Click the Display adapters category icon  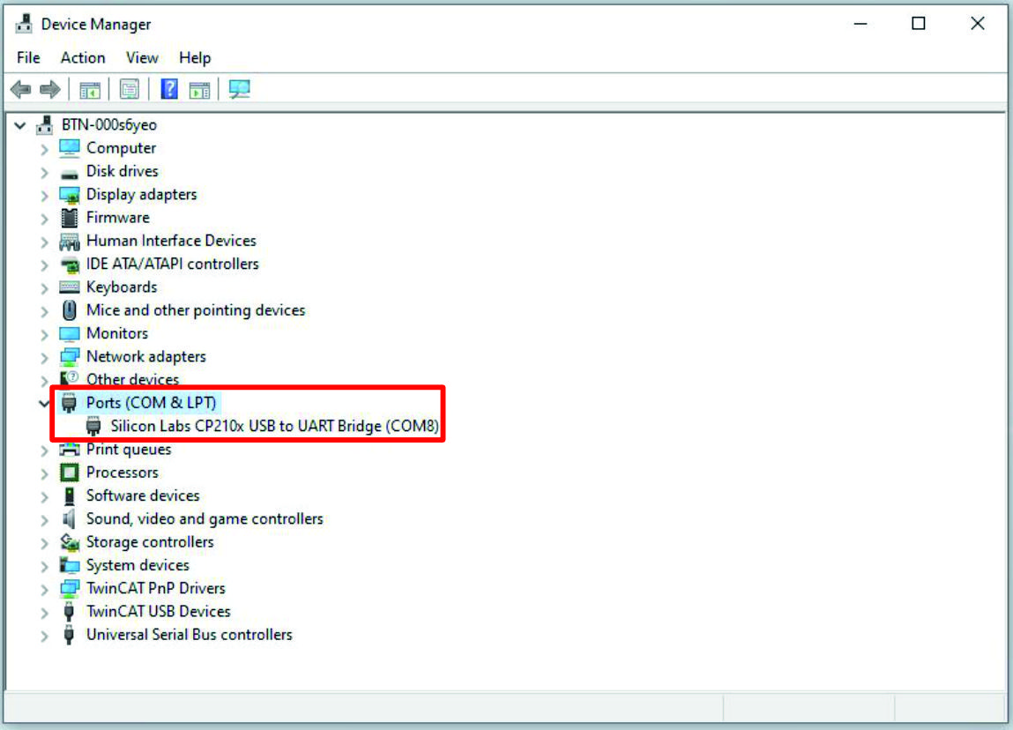(x=69, y=195)
